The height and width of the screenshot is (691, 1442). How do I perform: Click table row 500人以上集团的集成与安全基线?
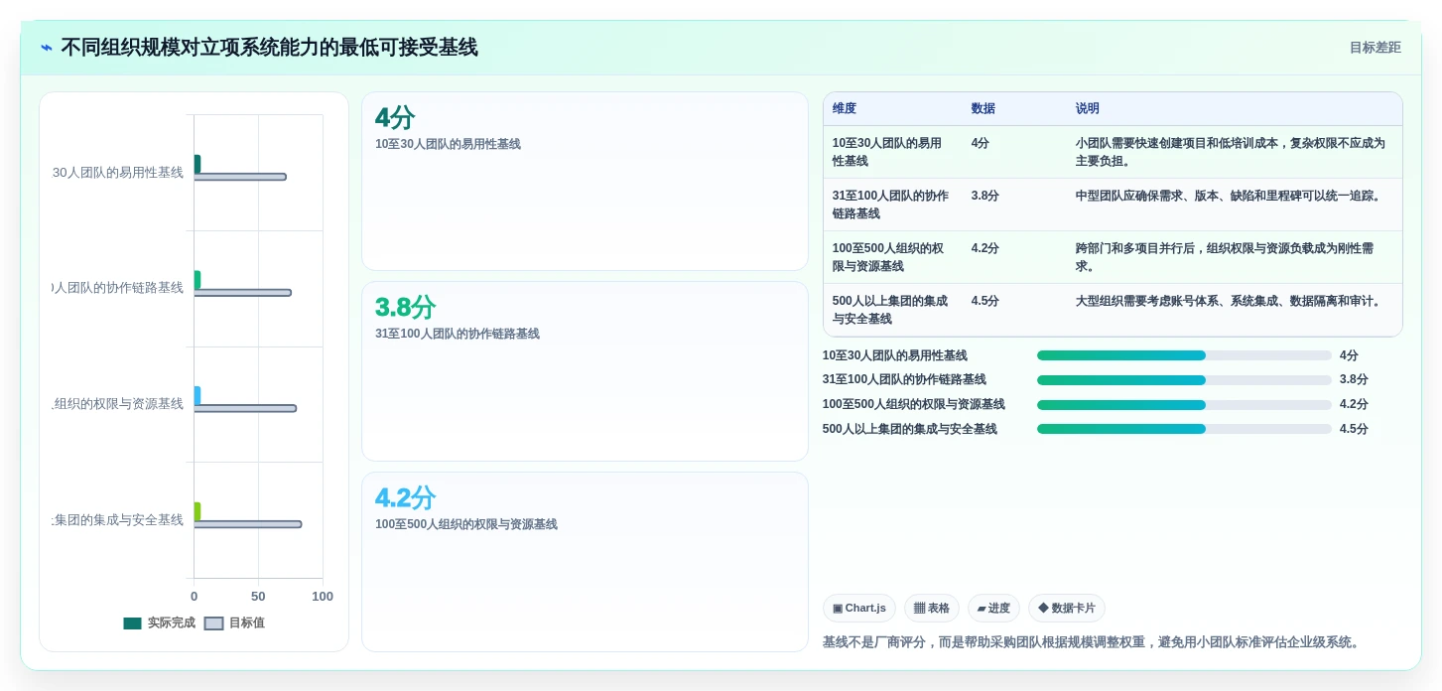(1113, 310)
